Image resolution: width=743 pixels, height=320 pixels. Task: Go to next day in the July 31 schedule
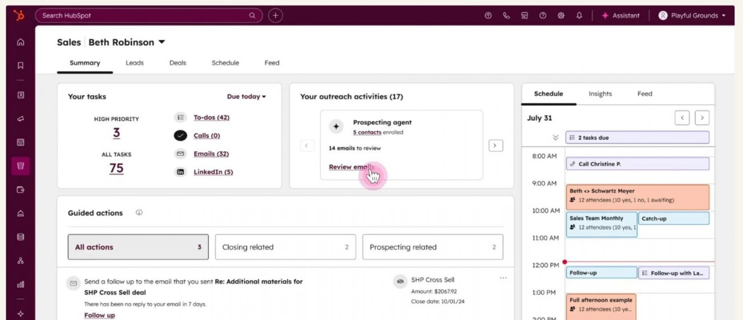click(702, 118)
